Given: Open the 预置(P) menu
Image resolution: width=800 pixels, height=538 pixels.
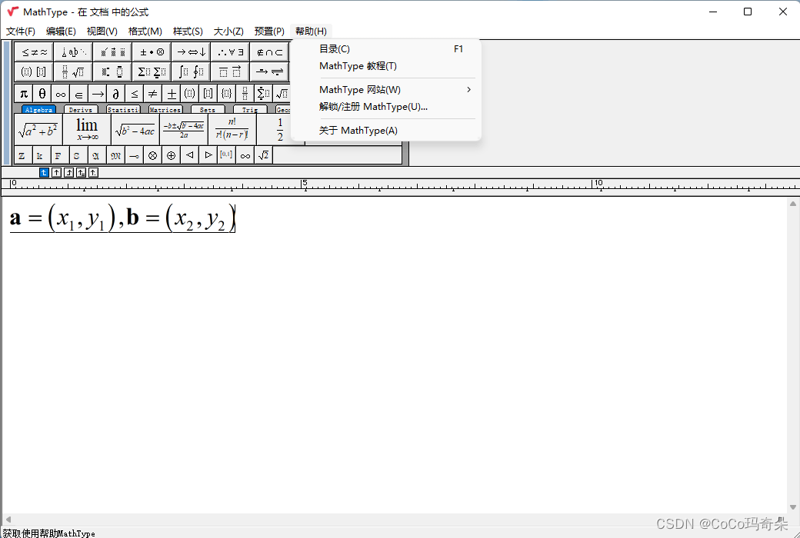Looking at the screenshot, I should pyautogui.click(x=269, y=31).
